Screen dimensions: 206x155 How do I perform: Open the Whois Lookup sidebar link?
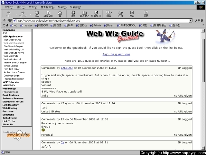pos(11,66)
